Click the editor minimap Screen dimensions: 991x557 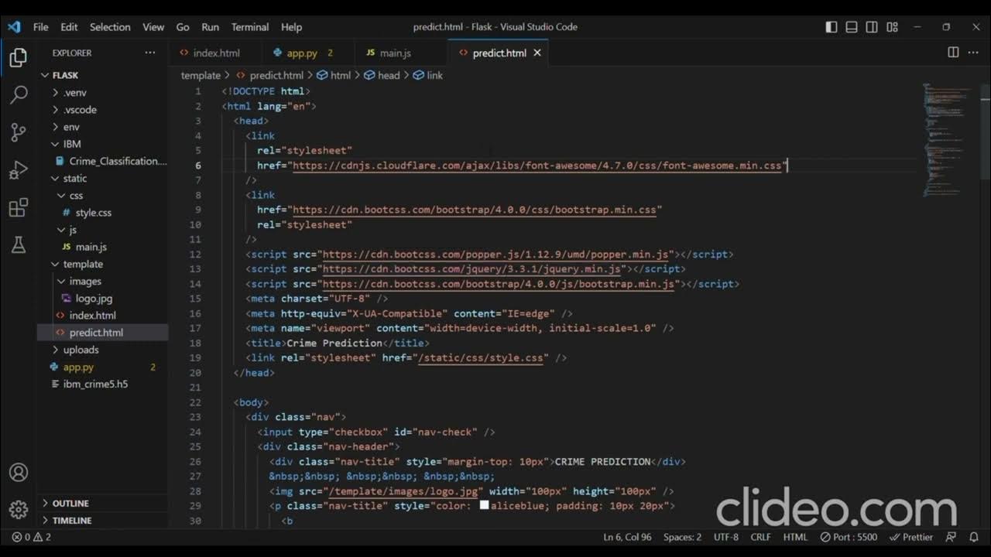pos(948,139)
